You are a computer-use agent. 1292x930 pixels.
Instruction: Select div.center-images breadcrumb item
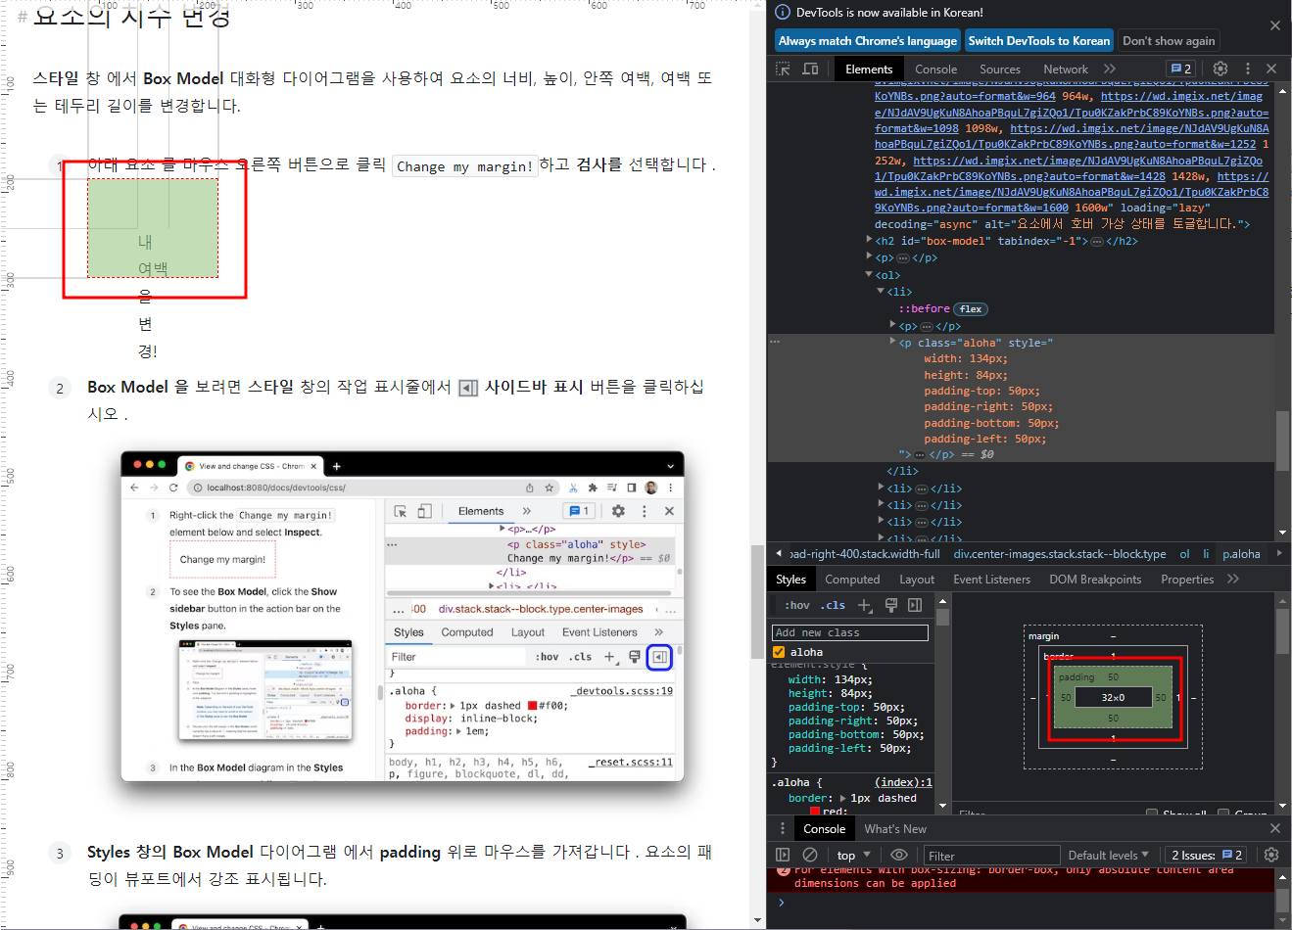click(1060, 553)
